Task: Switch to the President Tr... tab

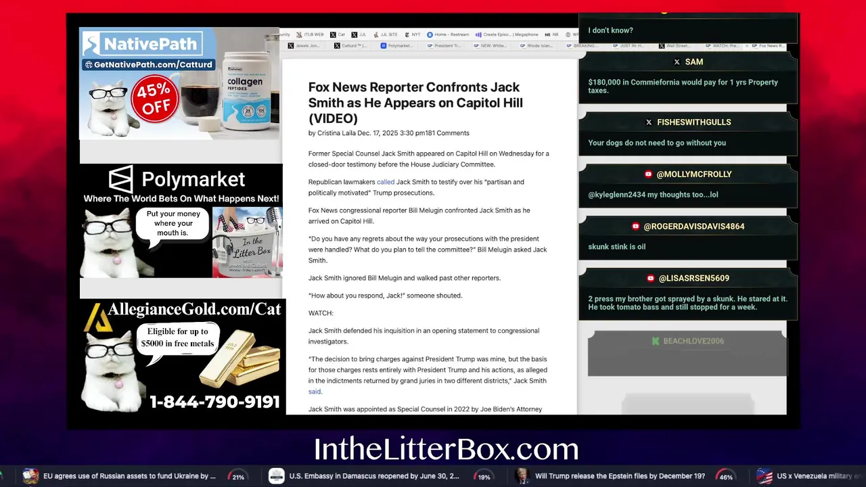Action: 443,46
